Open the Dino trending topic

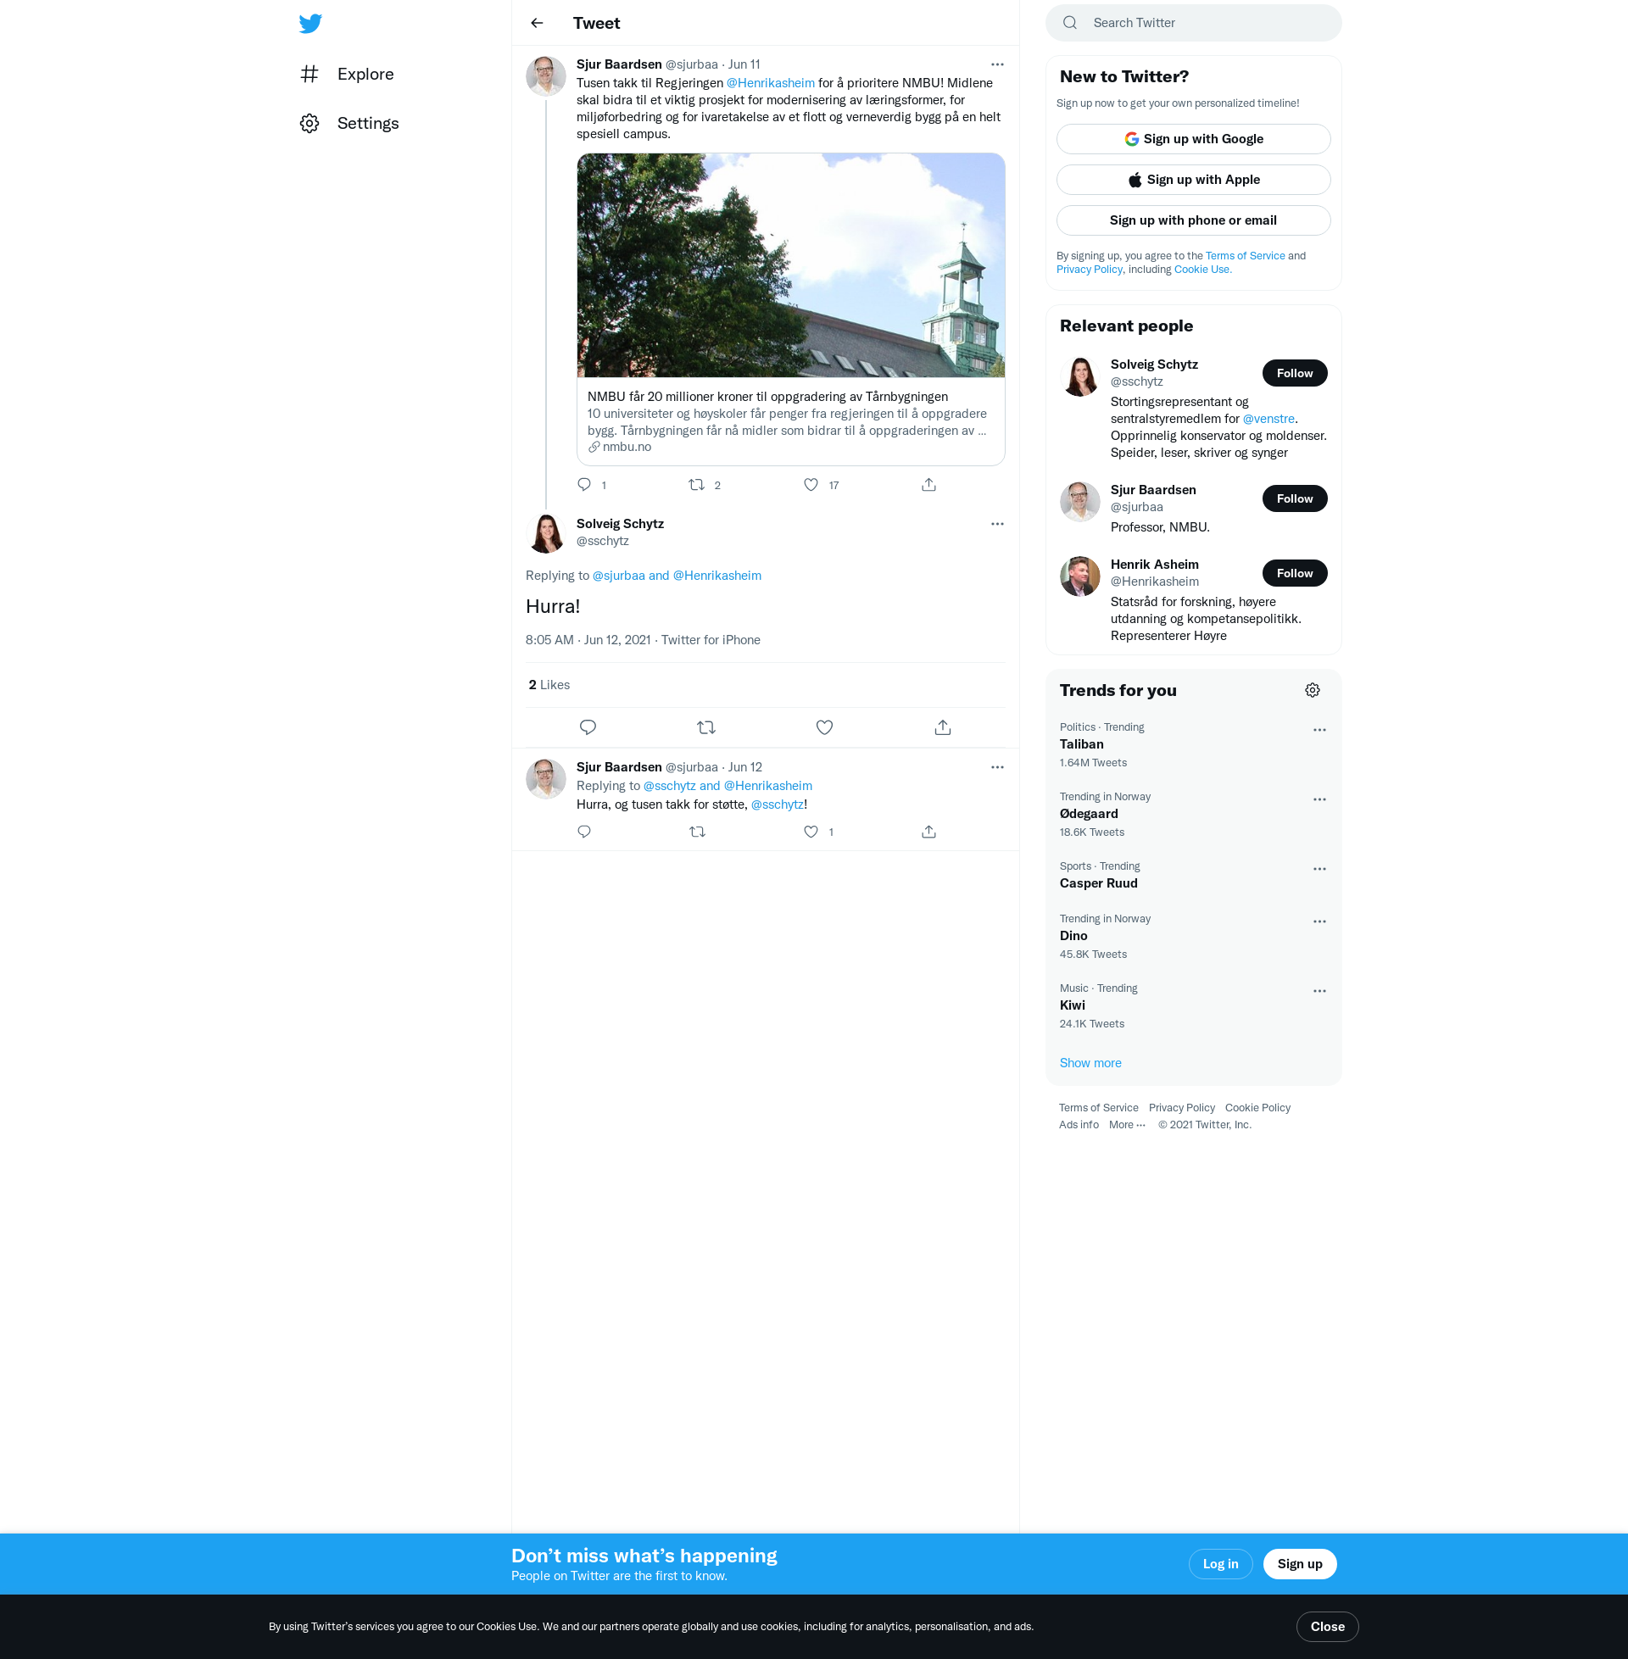[x=1073, y=937]
